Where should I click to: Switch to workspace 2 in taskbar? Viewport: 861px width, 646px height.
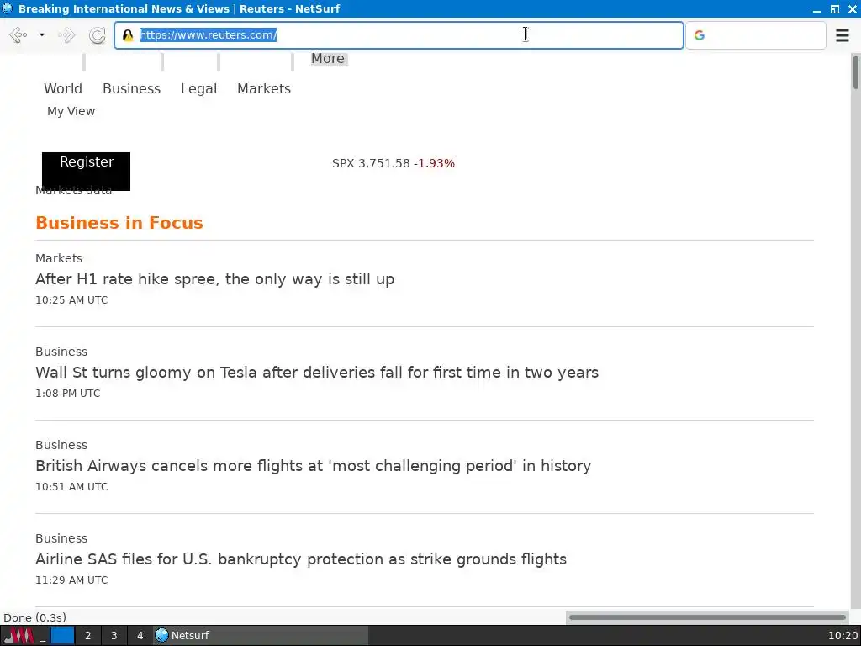(x=87, y=636)
